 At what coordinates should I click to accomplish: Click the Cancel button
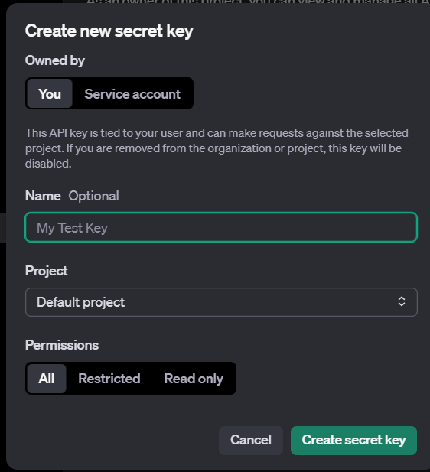(251, 440)
